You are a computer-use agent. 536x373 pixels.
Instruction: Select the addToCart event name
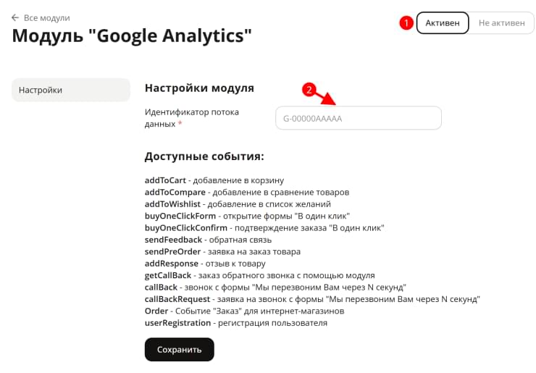point(165,180)
